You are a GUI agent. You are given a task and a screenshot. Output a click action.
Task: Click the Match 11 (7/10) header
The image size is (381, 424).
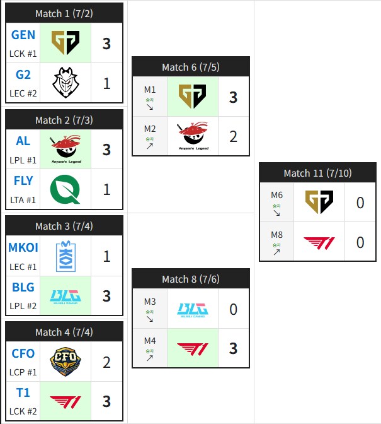point(317,173)
